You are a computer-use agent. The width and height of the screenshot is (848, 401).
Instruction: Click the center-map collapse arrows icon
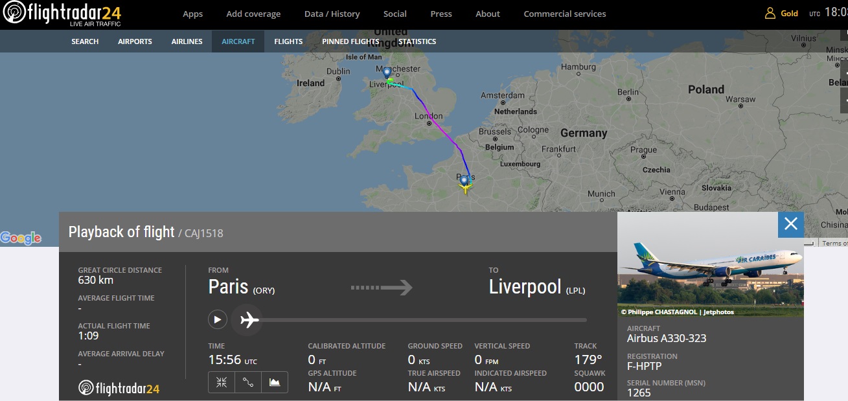point(222,382)
